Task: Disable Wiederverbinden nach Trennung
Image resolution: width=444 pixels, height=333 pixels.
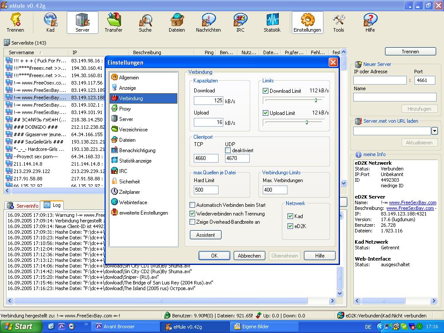Action: pos(192,213)
